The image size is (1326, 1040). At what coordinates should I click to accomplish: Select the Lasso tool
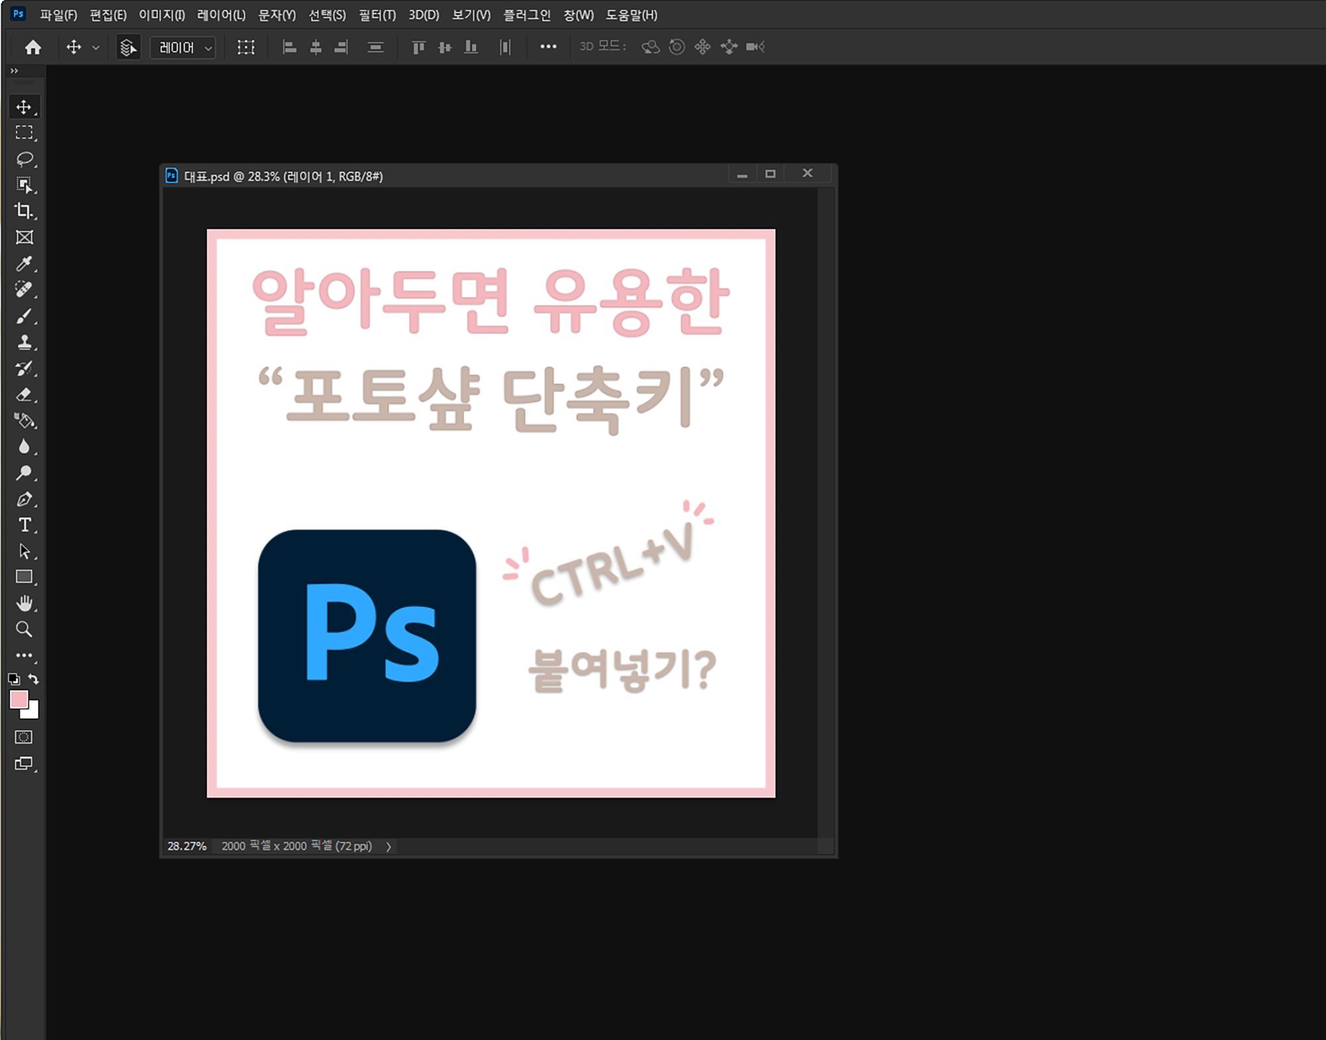24,159
